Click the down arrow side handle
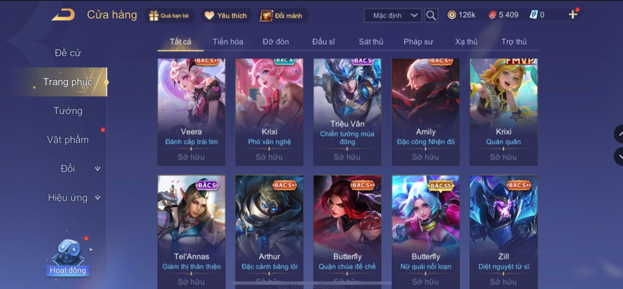The height and width of the screenshot is (289, 623). coord(619,157)
